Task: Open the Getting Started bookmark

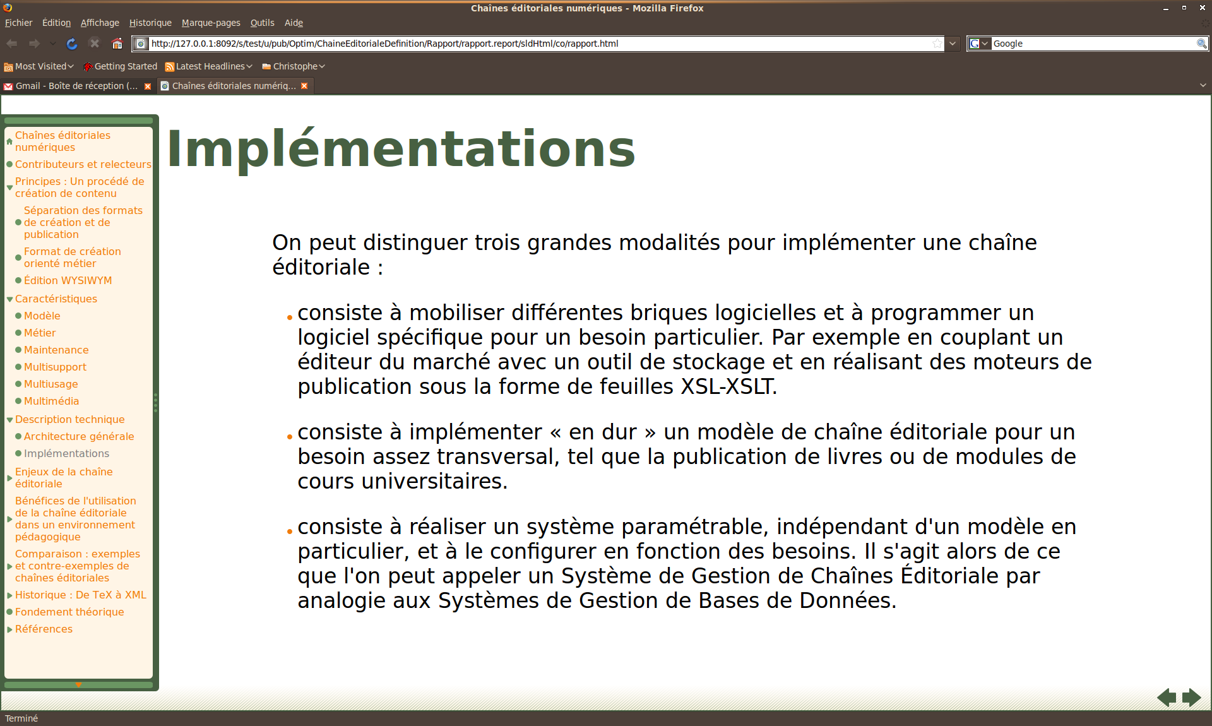Action: pyautogui.click(x=121, y=66)
